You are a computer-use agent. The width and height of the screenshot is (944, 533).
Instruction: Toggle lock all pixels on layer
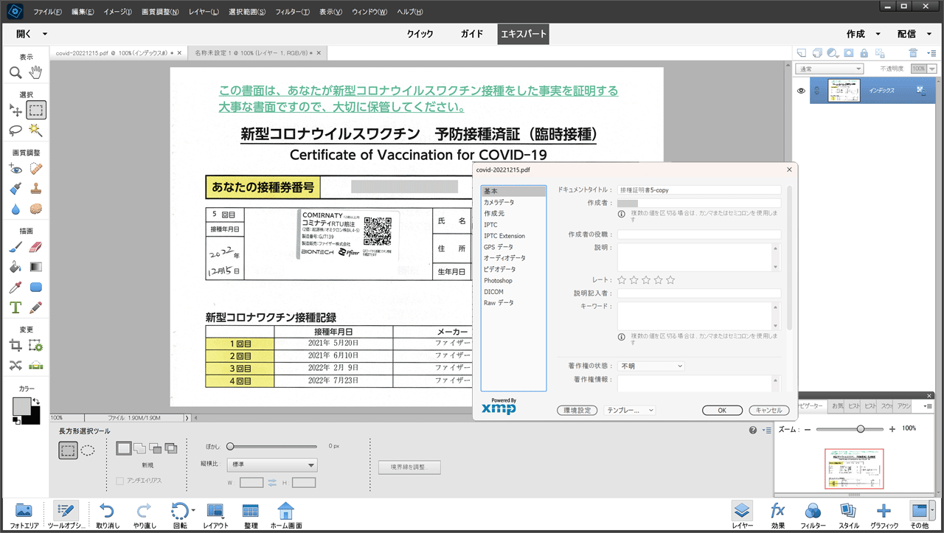coord(863,53)
